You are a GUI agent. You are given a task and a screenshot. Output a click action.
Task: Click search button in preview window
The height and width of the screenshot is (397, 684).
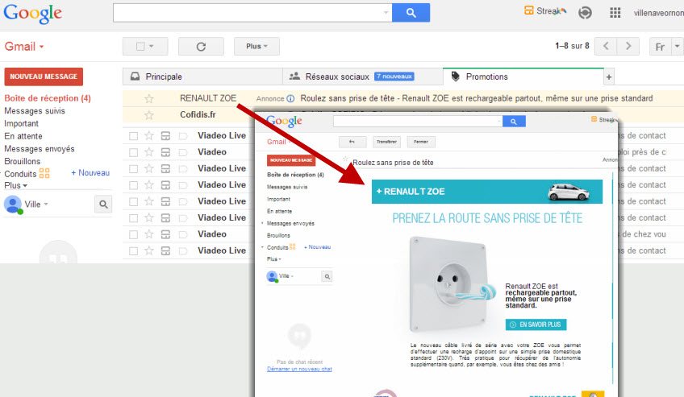pos(514,122)
